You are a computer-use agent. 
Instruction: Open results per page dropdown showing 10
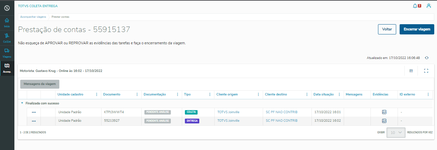396,132
